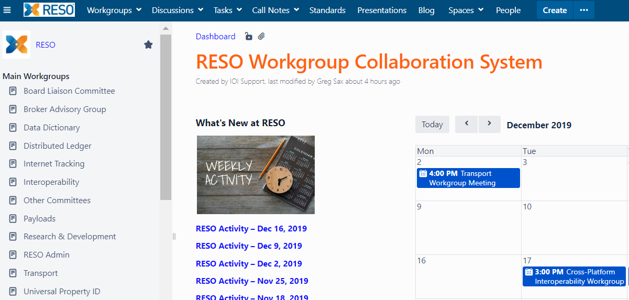Click page icon beside Interoperability
Viewport: 629px width, 300px height.
(13, 182)
